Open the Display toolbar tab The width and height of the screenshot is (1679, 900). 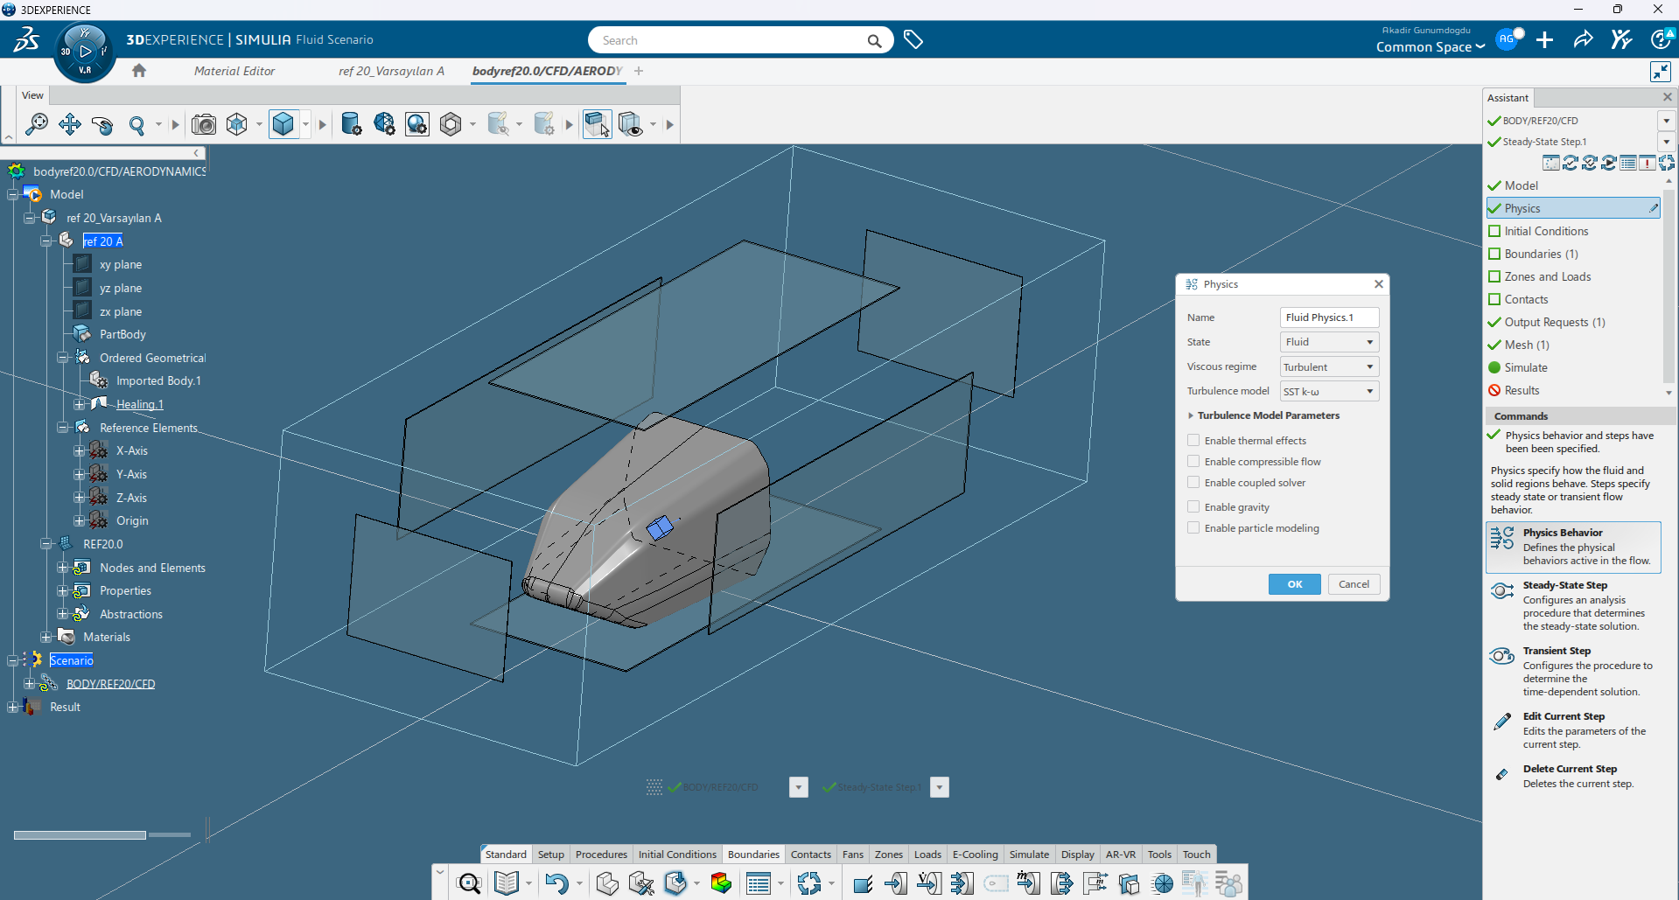pyautogui.click(x=1078, y=855)
